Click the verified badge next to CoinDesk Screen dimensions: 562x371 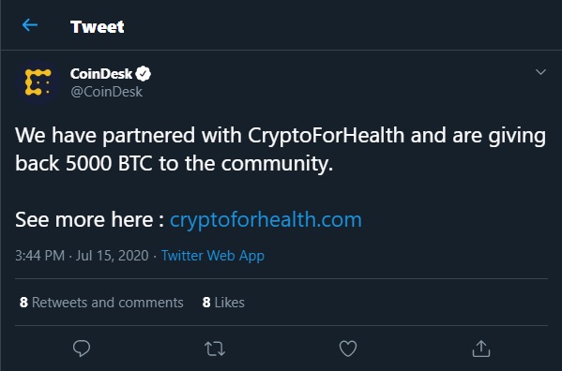point(143,74)
